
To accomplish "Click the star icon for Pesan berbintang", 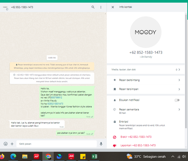I will 115,80.
